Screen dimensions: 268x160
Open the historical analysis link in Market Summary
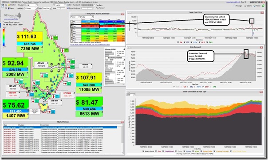coord(90,44)
